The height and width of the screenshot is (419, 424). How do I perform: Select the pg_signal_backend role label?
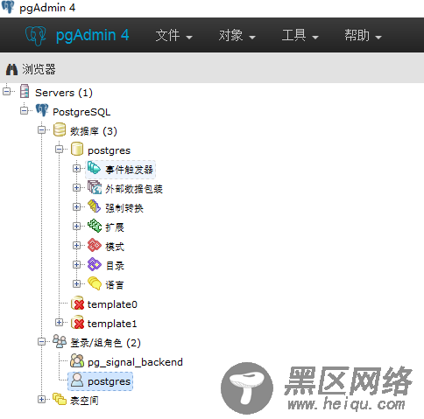135,362
